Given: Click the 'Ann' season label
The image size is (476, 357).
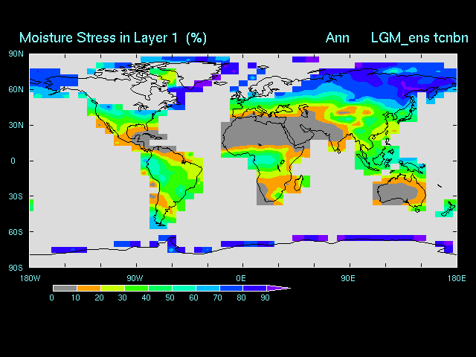Looking at the screenshot, I should [x=337, y=37].
